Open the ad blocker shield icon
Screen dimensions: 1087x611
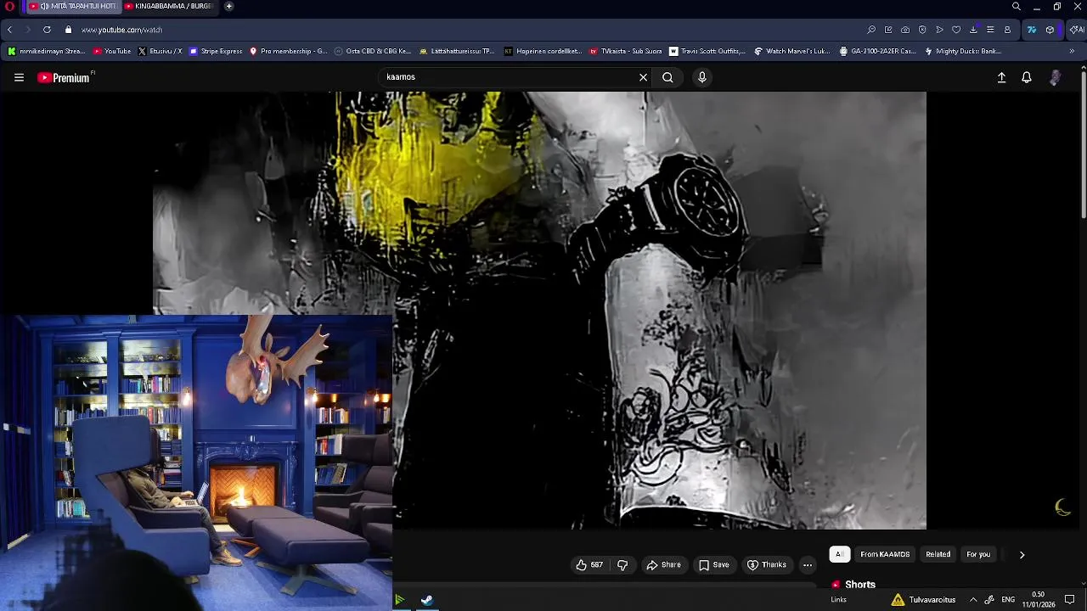pos(922,30)
